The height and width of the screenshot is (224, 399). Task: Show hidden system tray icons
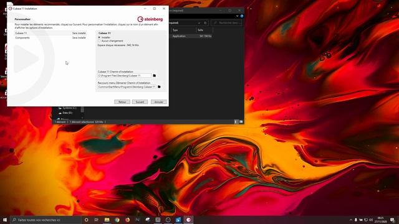pos(351,220)
